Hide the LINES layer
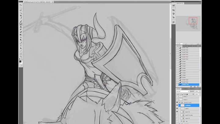220x124 pixels. pos(177,108)
